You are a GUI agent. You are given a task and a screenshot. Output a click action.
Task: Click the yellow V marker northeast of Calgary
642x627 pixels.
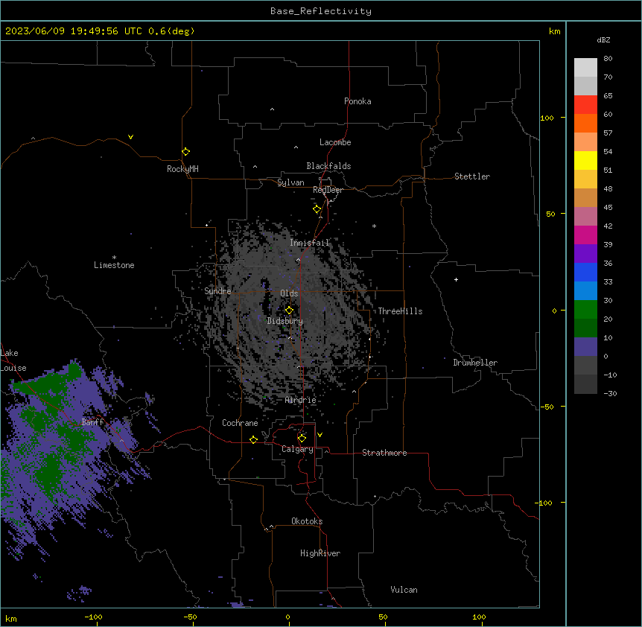[320, 435]
